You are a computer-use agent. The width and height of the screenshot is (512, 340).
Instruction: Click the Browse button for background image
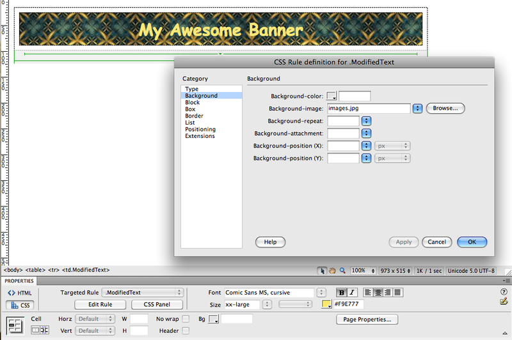point(445,109)
